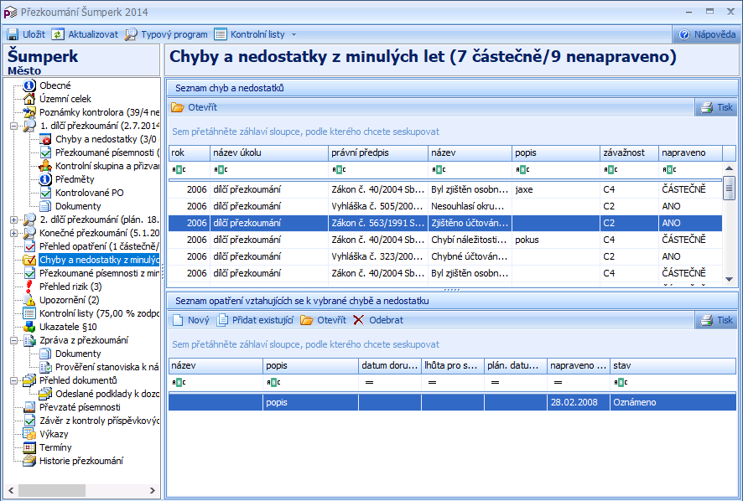Click the Odebrat red X button
Screen dimensions: 743x501
tap(359, 320)
